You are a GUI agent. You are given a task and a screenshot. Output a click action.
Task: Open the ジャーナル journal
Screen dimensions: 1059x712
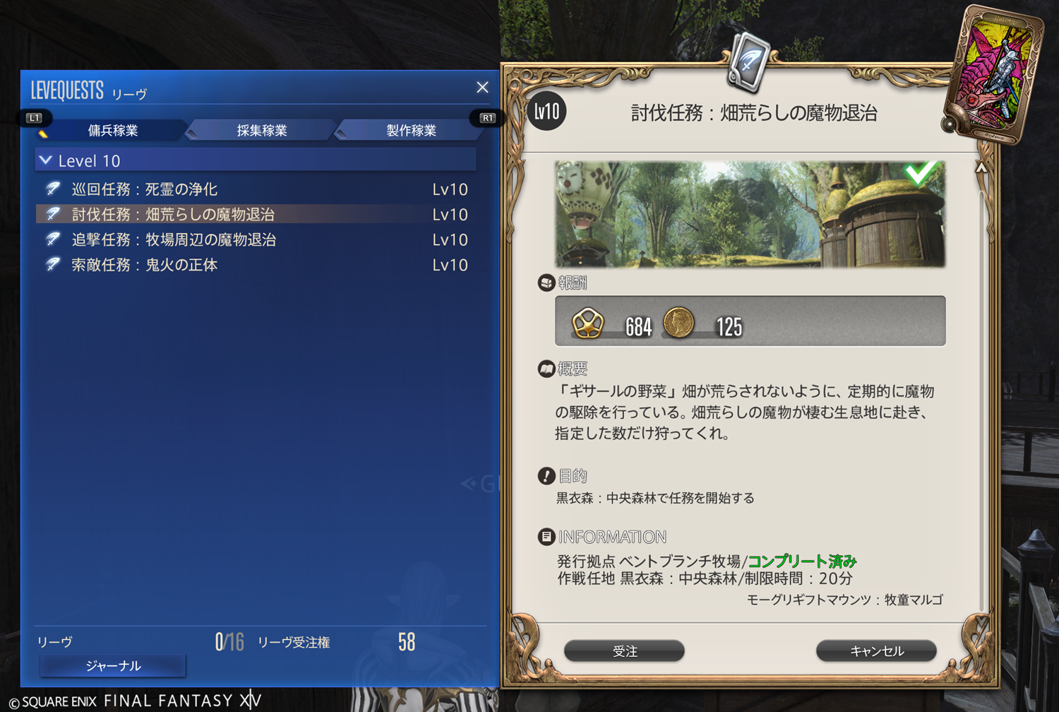coord(113,665)
